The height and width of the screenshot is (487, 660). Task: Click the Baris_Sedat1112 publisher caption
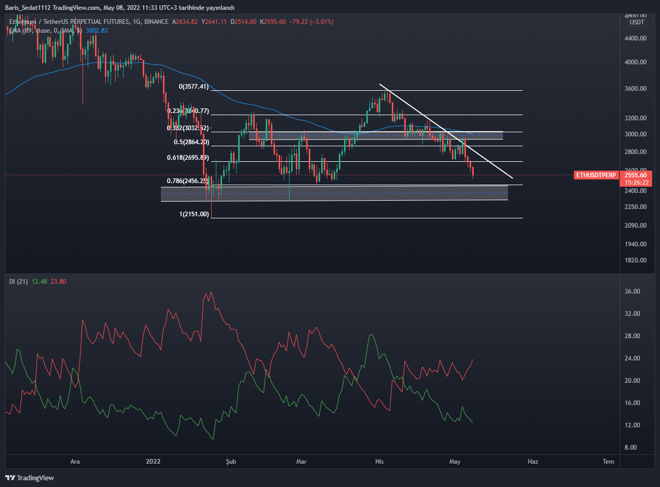[x=27, y=8]
